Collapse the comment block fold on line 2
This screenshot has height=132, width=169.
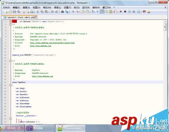pyautogui.click(x=10, y=24)
